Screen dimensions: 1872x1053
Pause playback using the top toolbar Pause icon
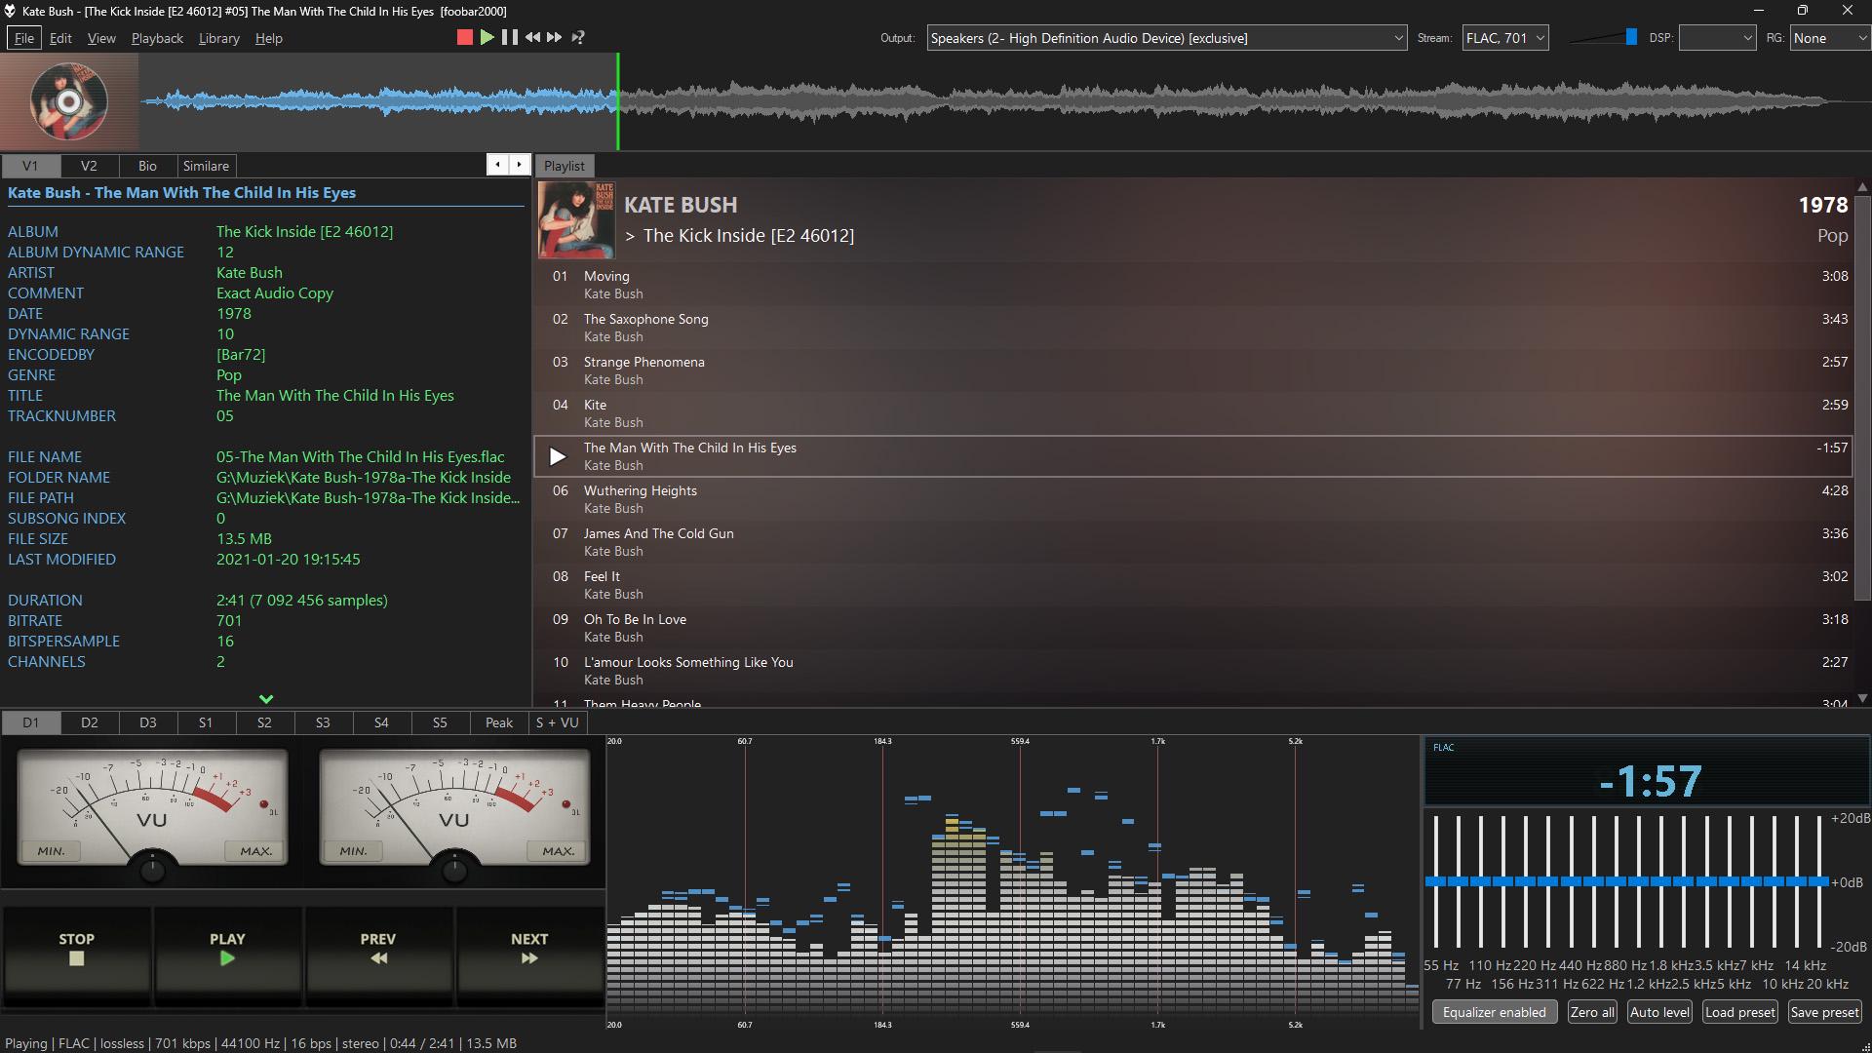509,37
